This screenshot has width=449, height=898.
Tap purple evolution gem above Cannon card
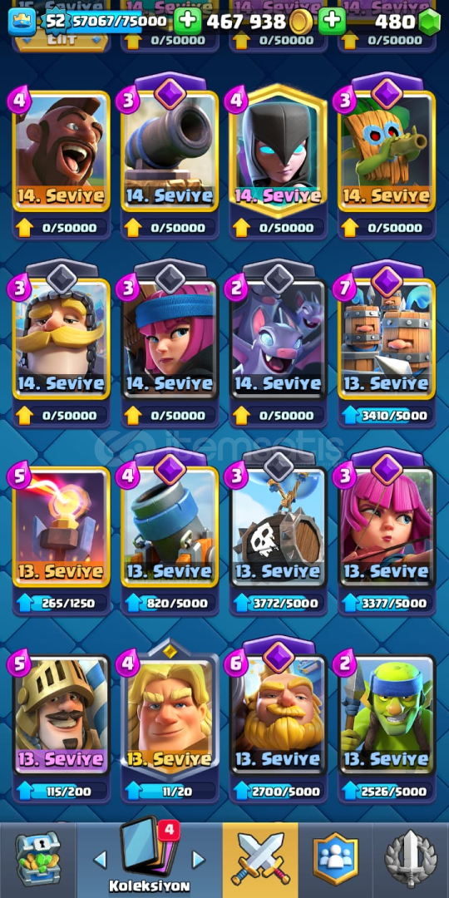coord(170,93)
